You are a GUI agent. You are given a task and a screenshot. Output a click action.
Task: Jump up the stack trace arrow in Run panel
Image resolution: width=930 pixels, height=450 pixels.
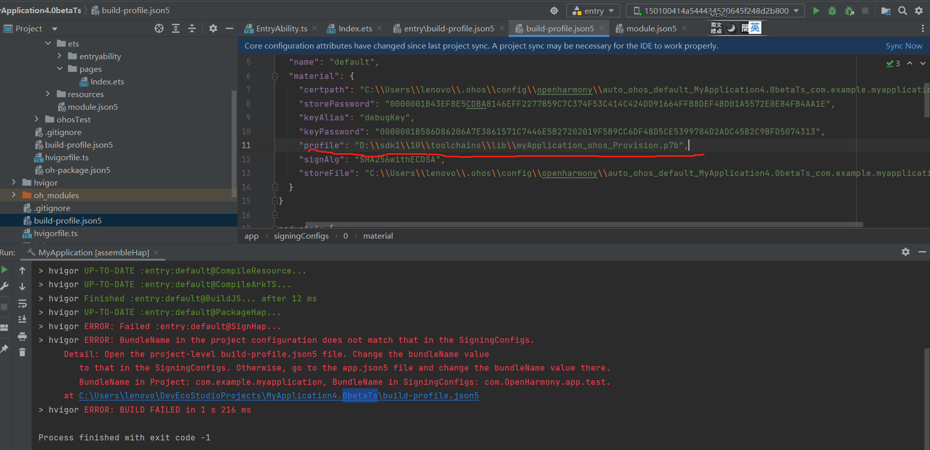coord(22,271)
